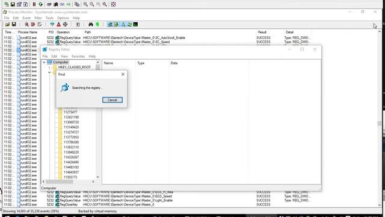Click the Include Process target crosshair icon

click(x=65, y=24)
